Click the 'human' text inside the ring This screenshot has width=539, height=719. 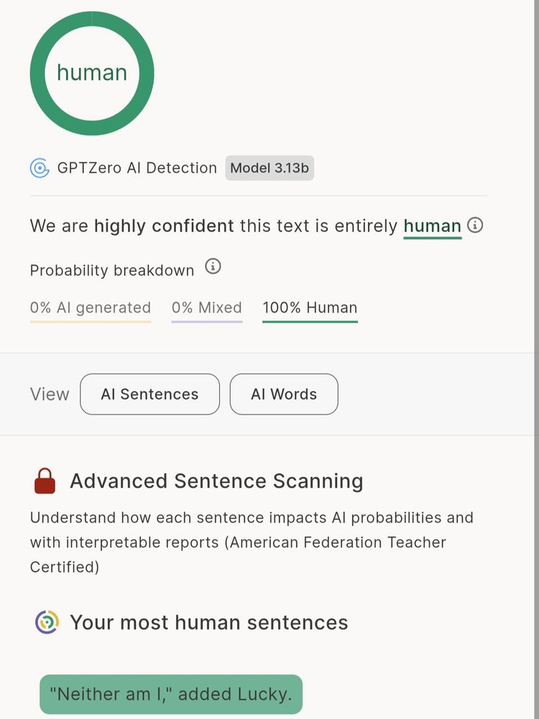(x=92, y=73)
